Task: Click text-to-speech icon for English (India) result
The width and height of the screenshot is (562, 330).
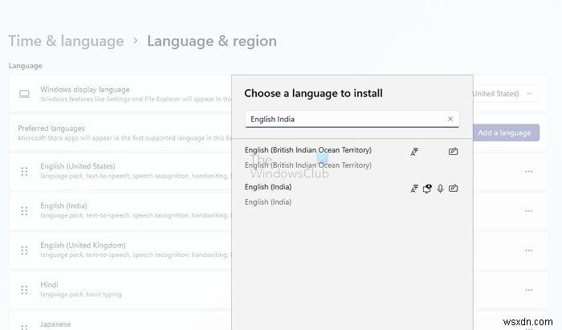Action: (427, 189)
